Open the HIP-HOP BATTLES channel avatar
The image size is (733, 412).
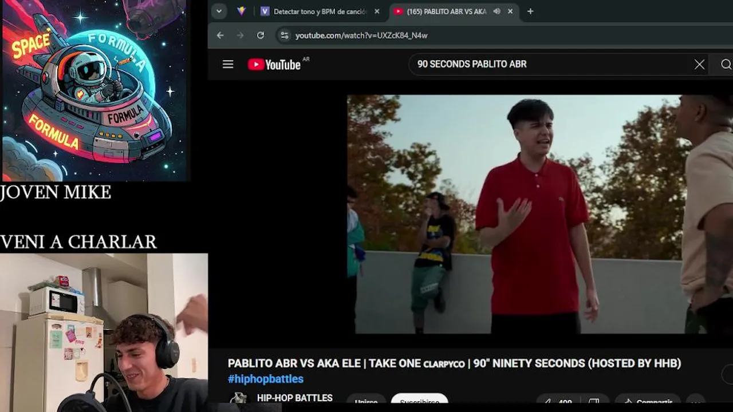coord(238,399)
